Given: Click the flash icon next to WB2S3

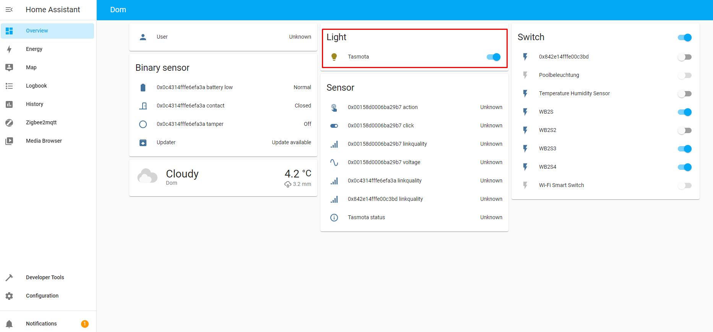Looking at the screenshot, I should click(x=525, y=148).
